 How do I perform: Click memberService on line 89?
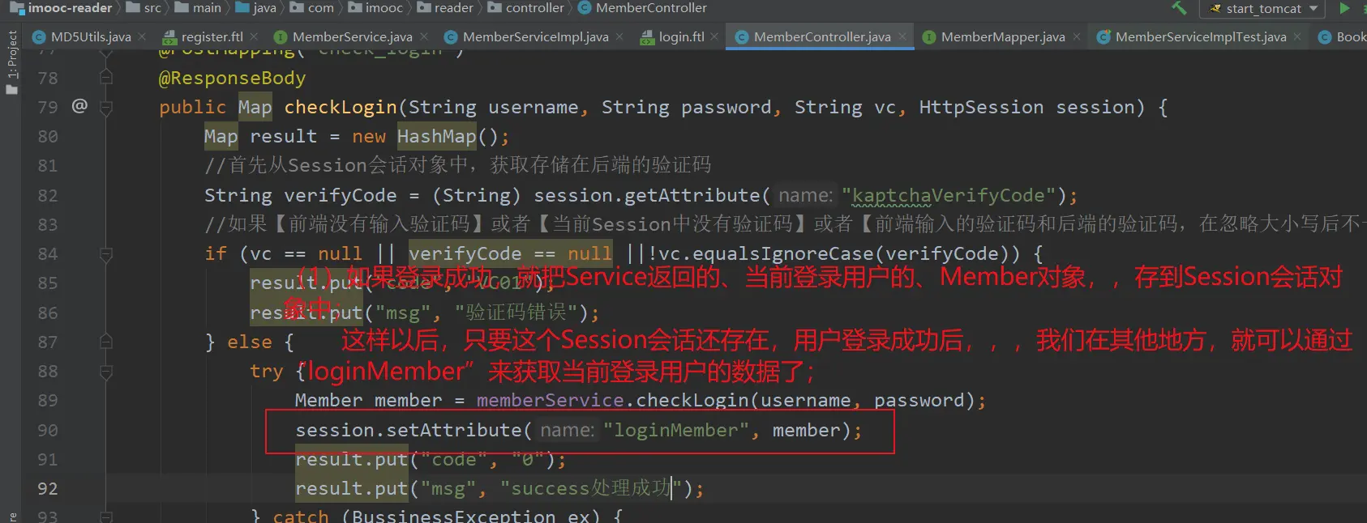point(550,400)
